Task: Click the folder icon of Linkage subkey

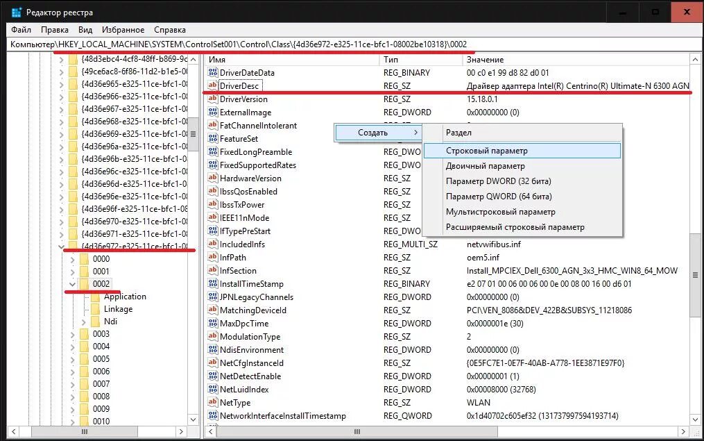Action: [95, 309]
